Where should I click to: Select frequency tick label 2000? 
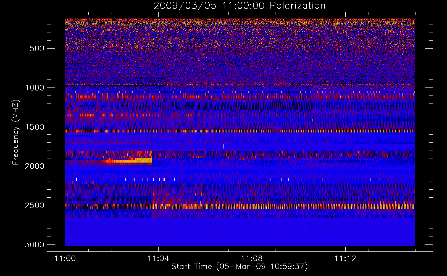point(35,166)
